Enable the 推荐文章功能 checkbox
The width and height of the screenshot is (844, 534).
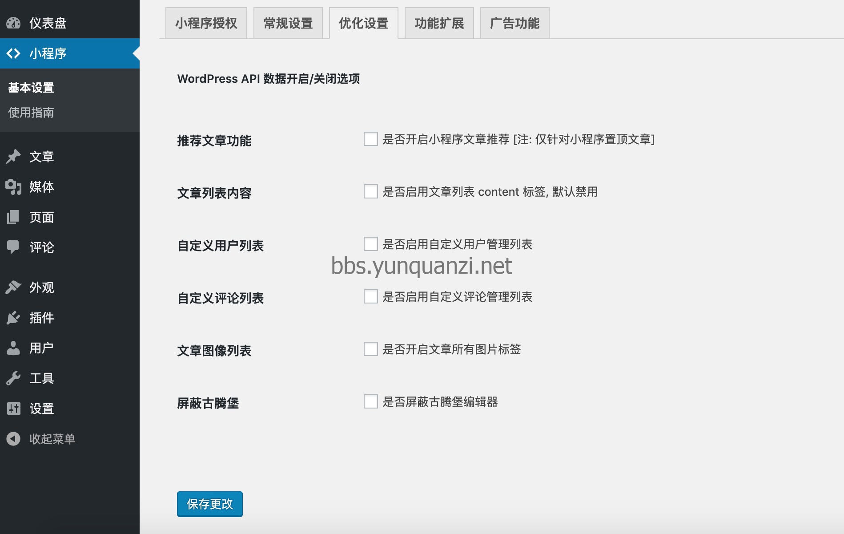pos(370,139)
